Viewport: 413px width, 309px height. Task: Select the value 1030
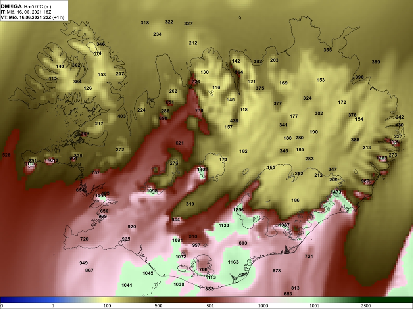point(179,284)
